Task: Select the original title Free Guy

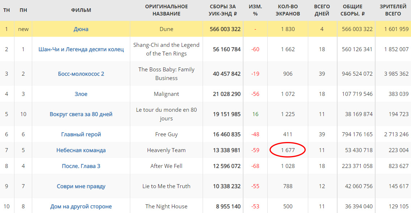Action: click(166, 134)
